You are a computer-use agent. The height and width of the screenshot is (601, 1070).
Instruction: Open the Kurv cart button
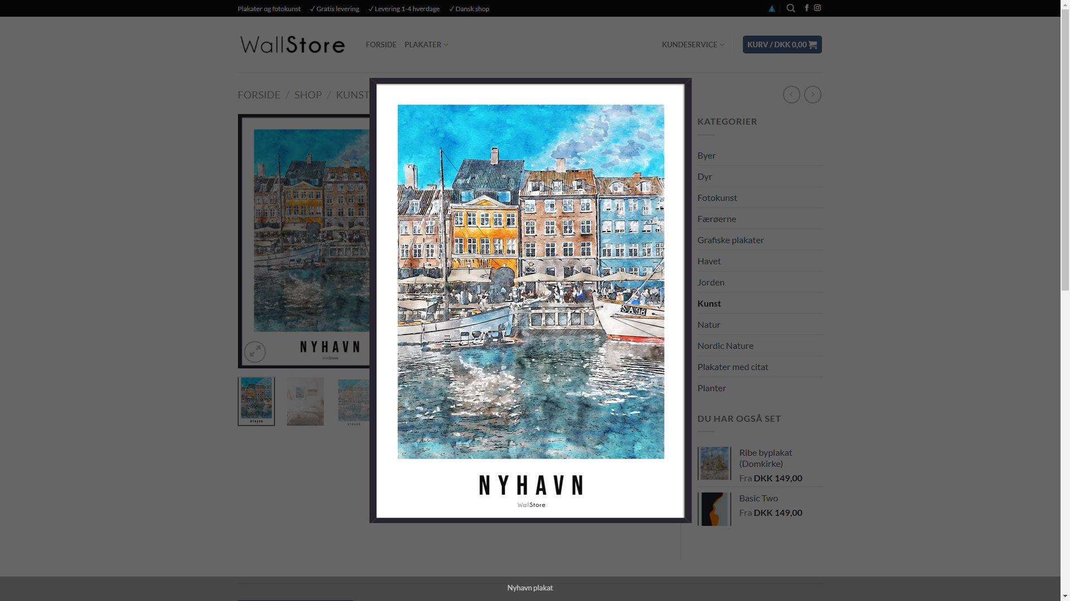click(782, 45)
